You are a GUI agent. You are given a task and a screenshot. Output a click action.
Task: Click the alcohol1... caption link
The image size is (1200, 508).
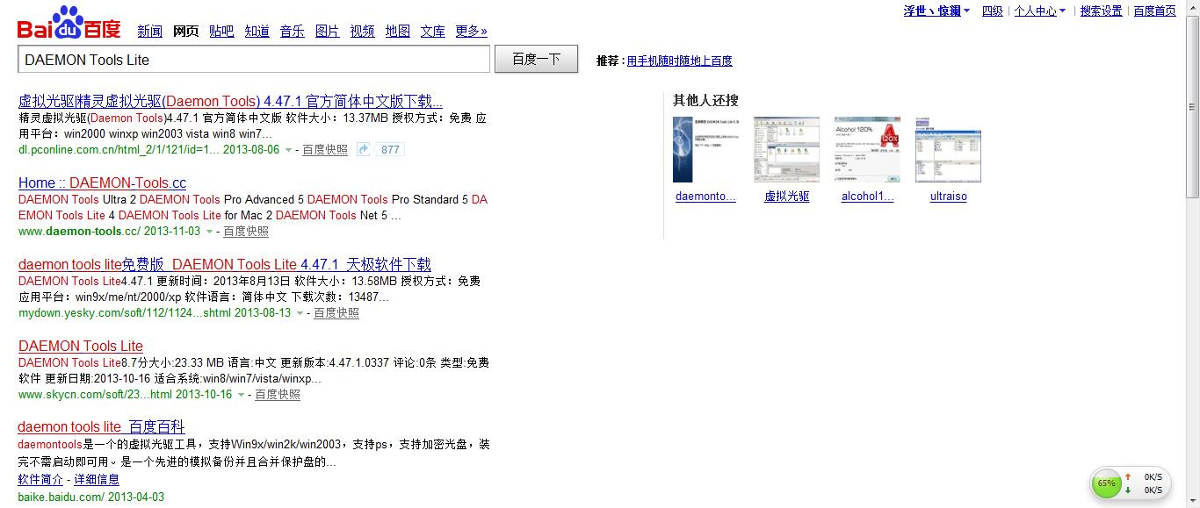[x=867, y=197]
